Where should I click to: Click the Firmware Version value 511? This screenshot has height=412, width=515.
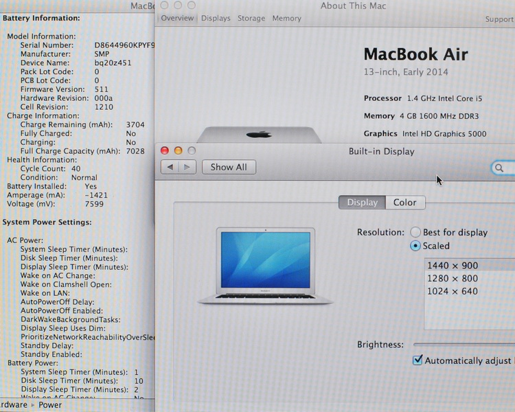(x=101, y=89)
